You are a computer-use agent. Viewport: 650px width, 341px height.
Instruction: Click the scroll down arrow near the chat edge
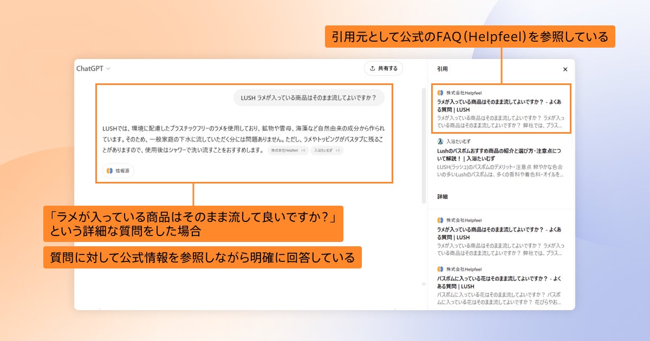pos(424,285)
